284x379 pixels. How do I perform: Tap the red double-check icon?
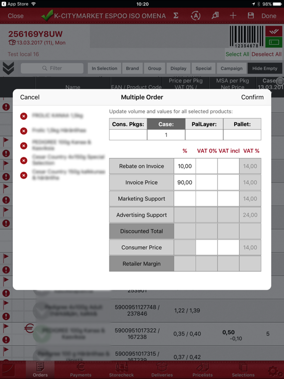click(x=274, y=32)
